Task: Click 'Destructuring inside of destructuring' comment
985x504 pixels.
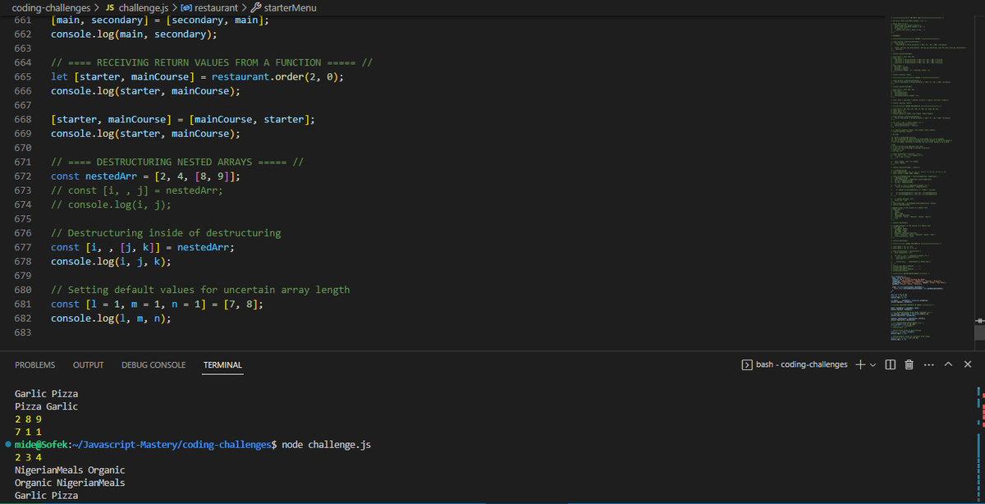Action: tap(166, 233)
